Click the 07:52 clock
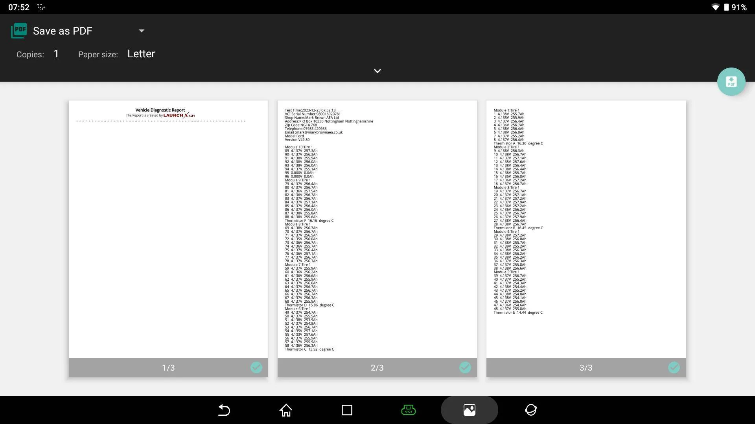755x424 pixels. [19, 7]
